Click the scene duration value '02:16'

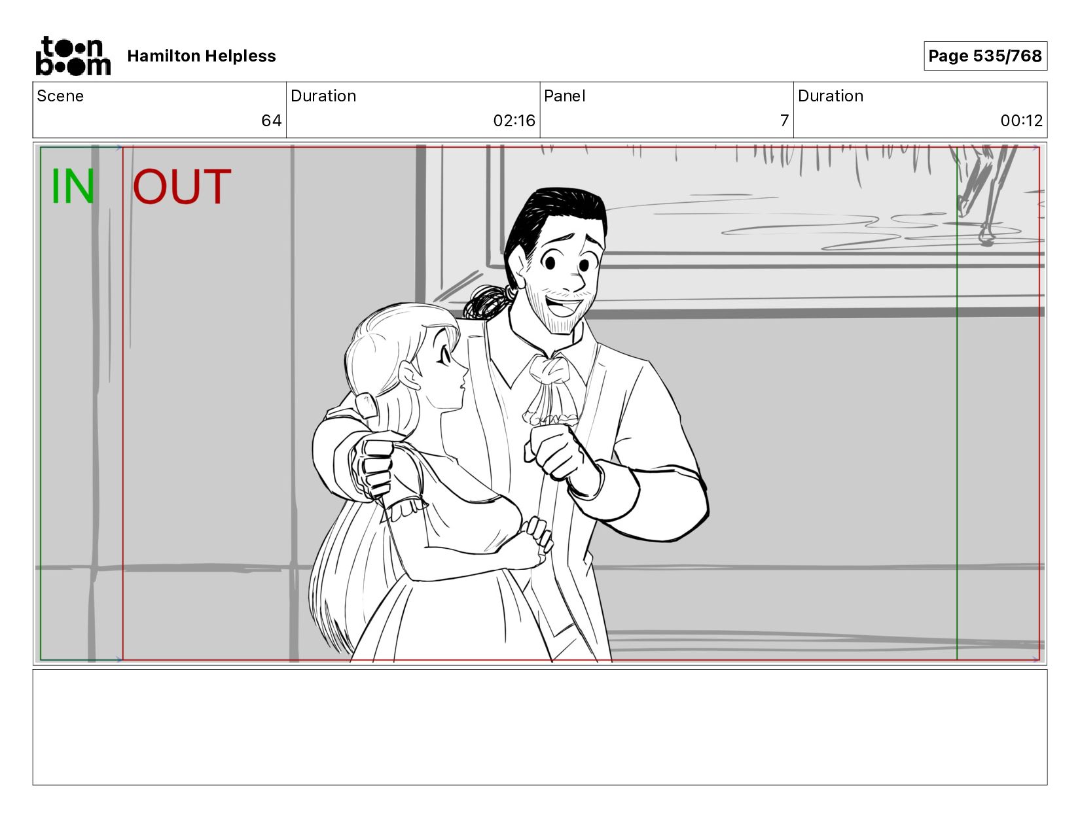click(514, 120)
